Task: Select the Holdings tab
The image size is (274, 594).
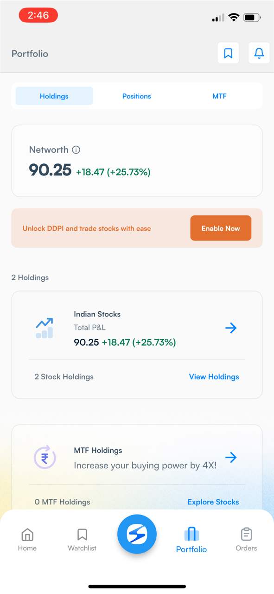Action: click(x=54, y=96)
